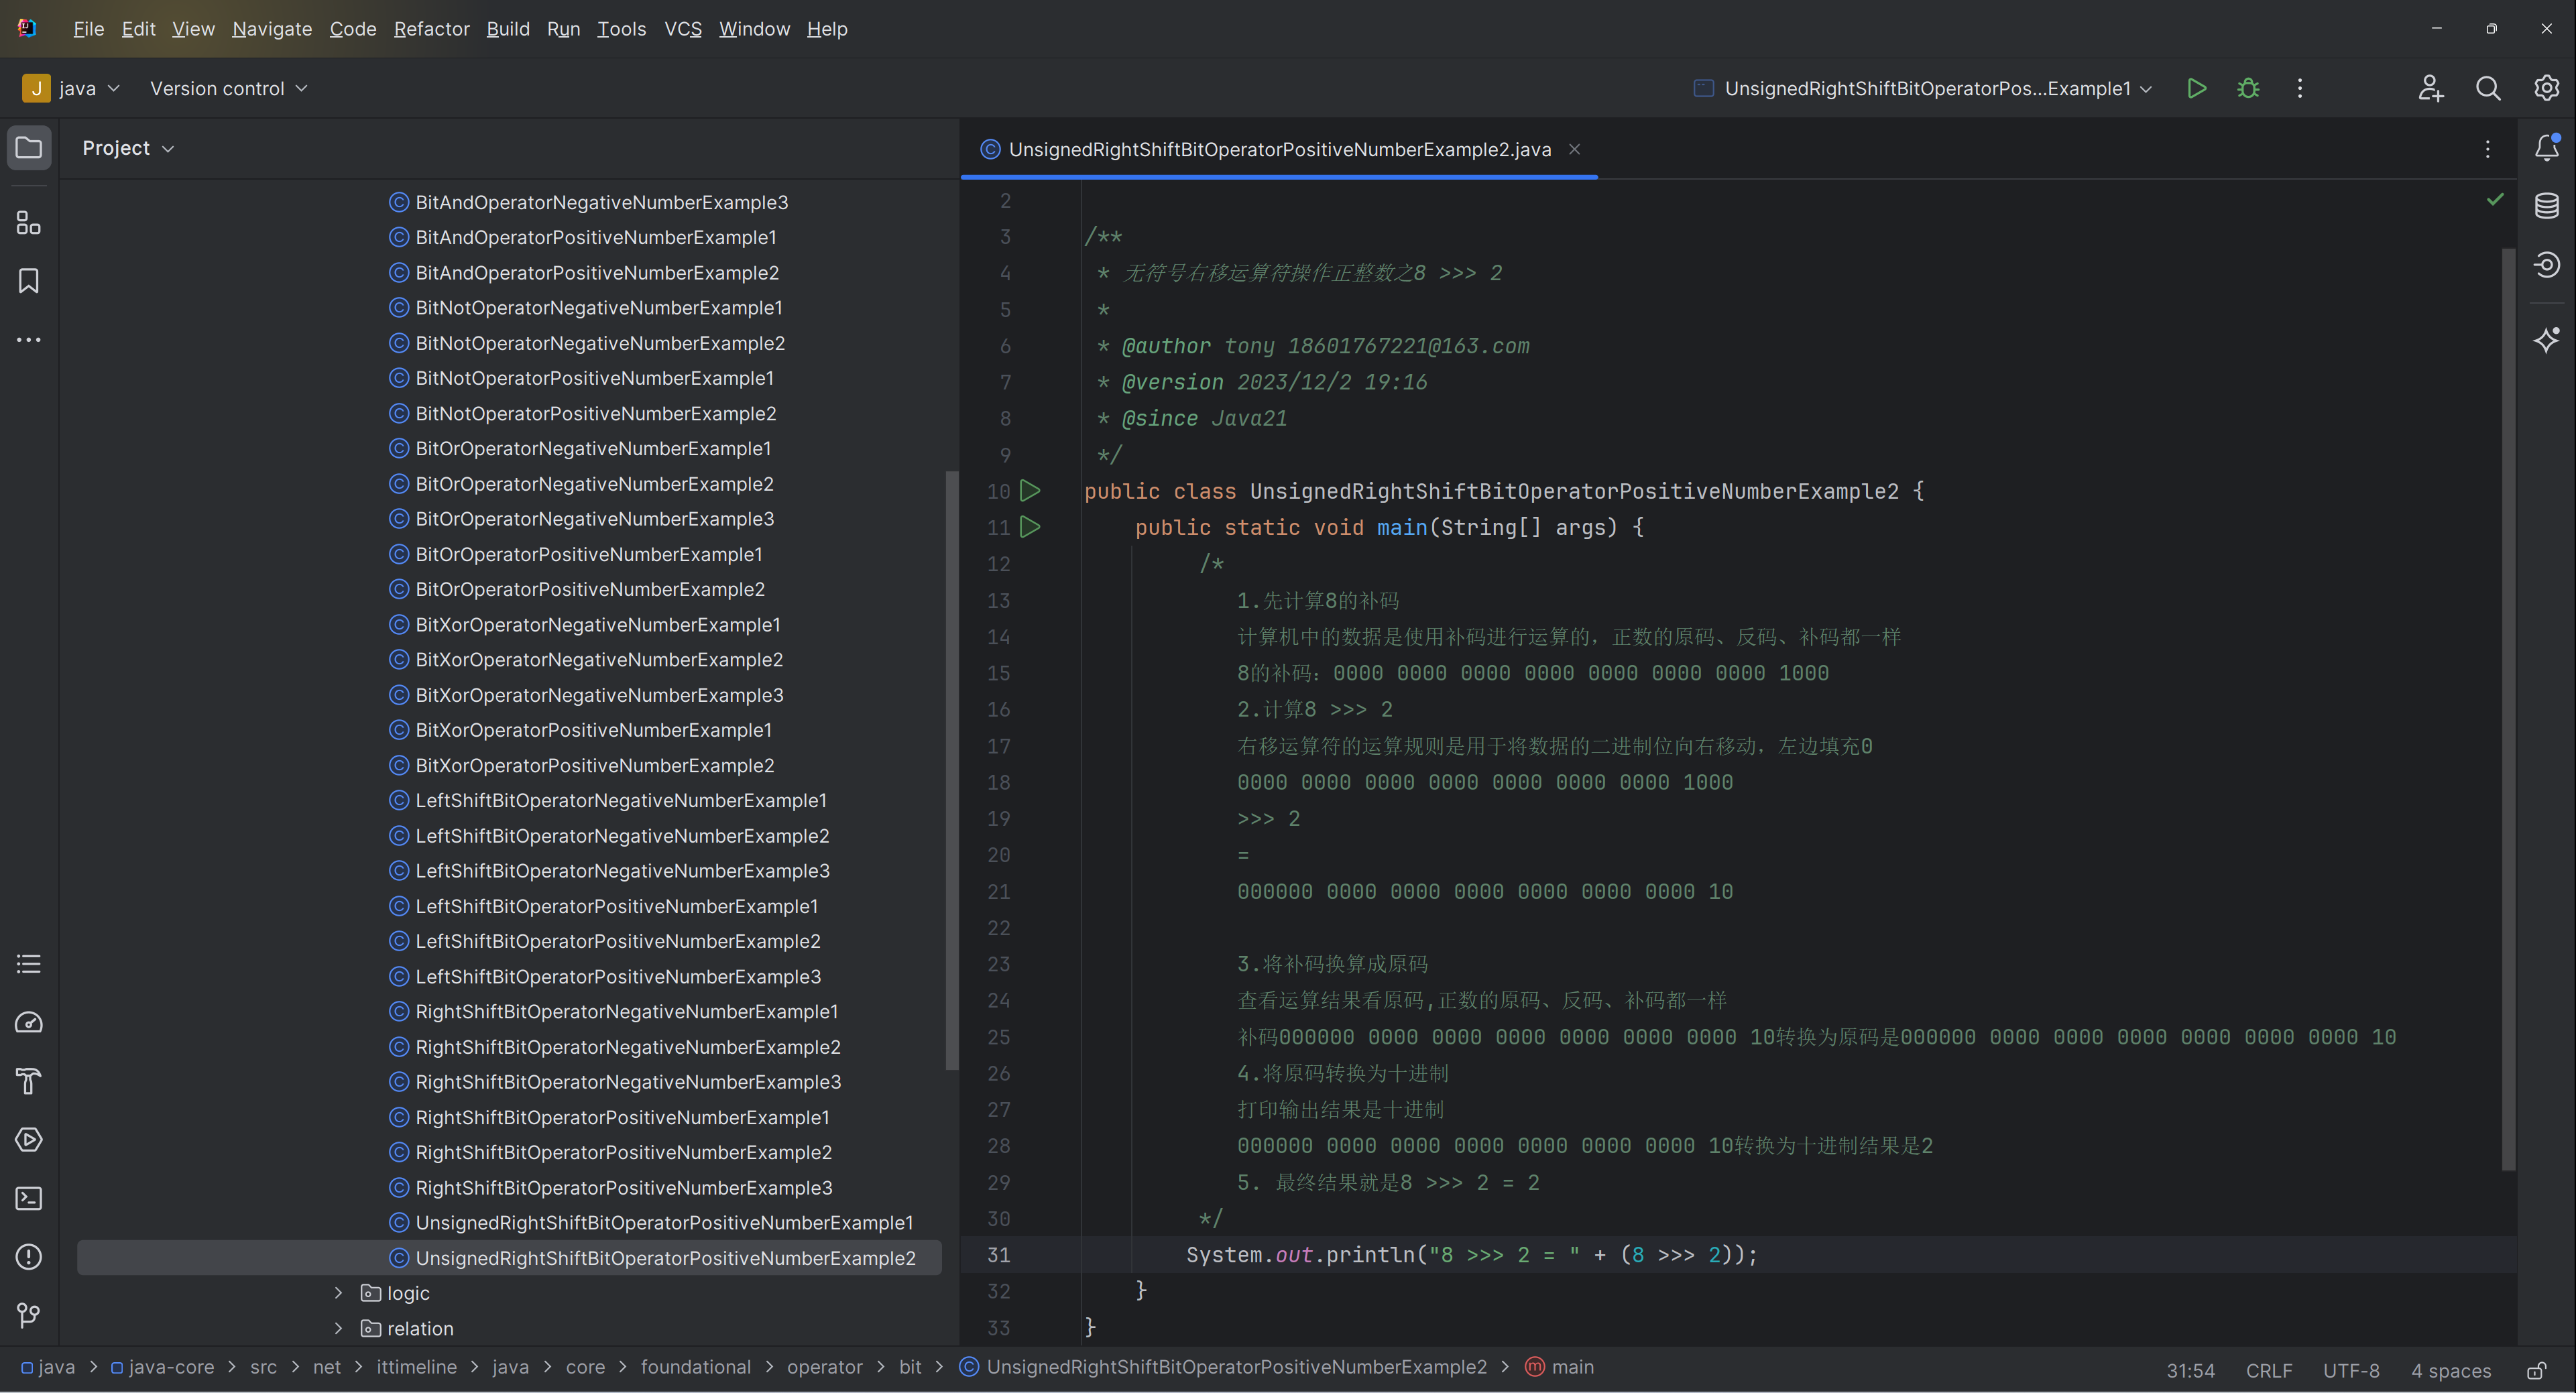Click the editor vertical scrollbar
Viewport: 2576px width, 1393px height.
tap(2507, 708)
